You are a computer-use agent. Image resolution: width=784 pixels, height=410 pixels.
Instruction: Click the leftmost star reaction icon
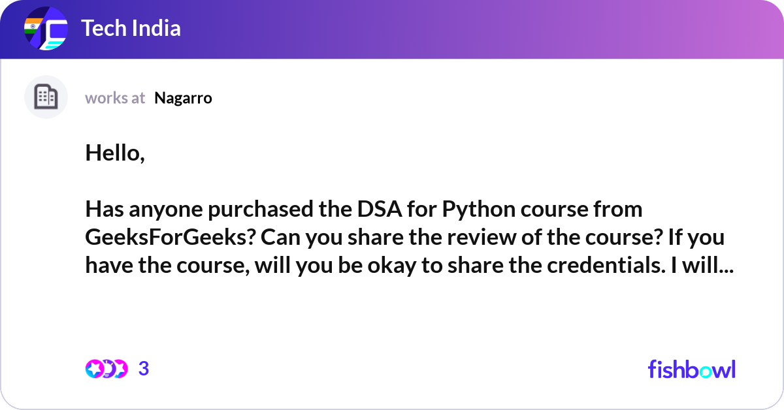(94, 369)
